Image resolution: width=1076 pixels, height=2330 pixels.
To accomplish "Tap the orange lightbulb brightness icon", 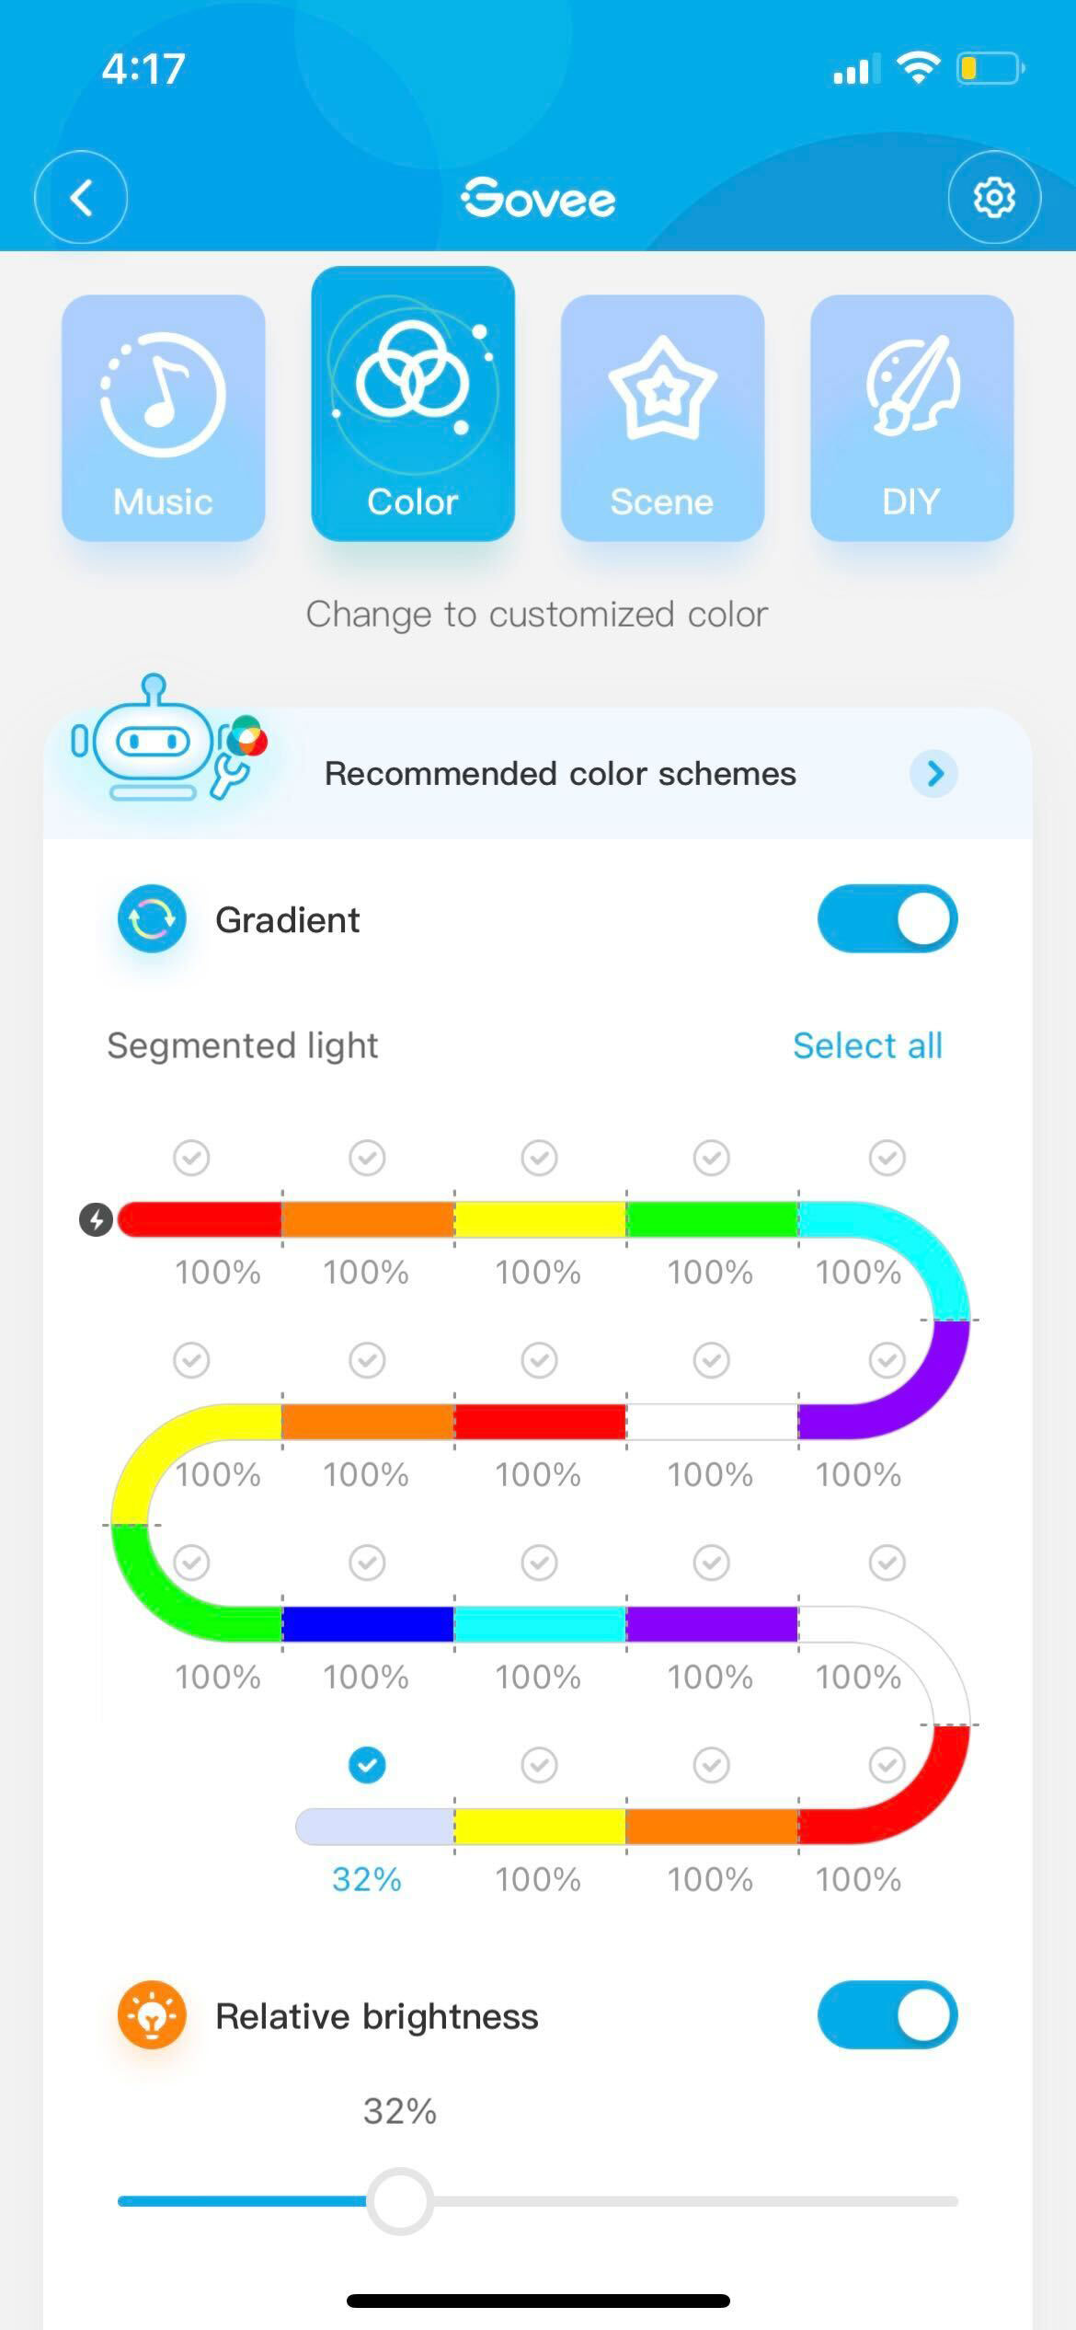I will (152, 2015).
